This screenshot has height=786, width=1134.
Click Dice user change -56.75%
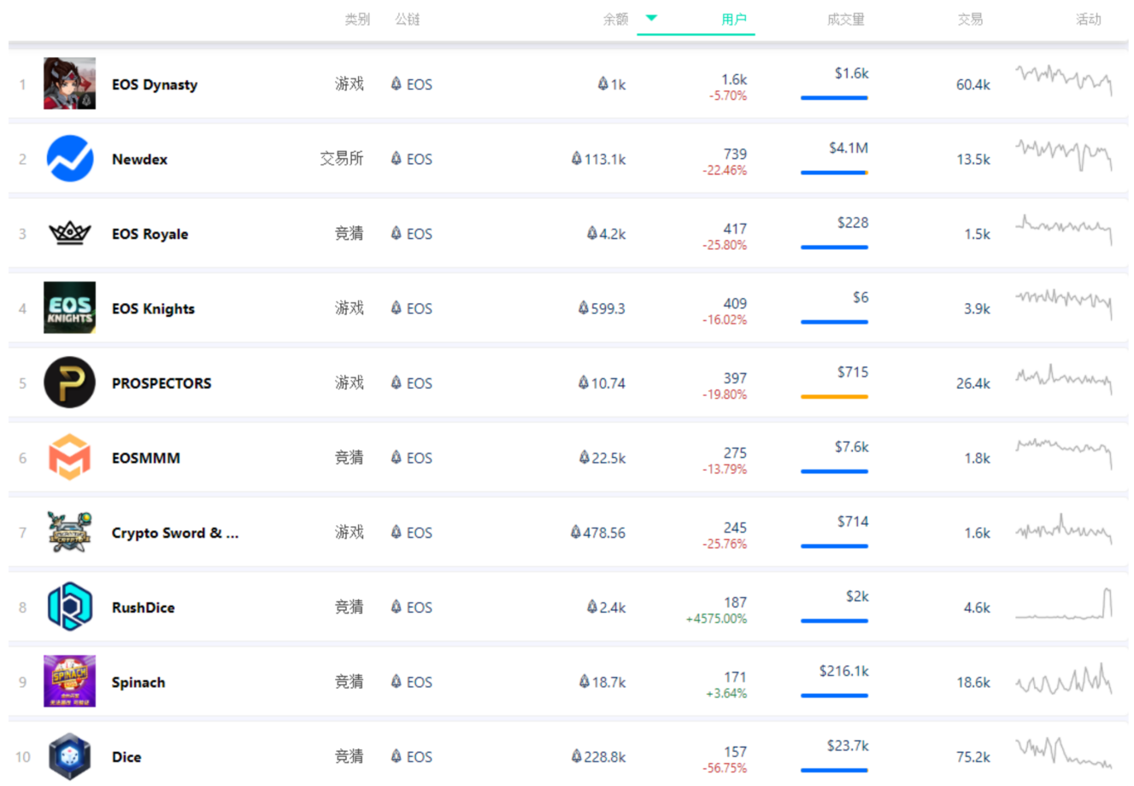pyautogui.click(x=725, y=768)
